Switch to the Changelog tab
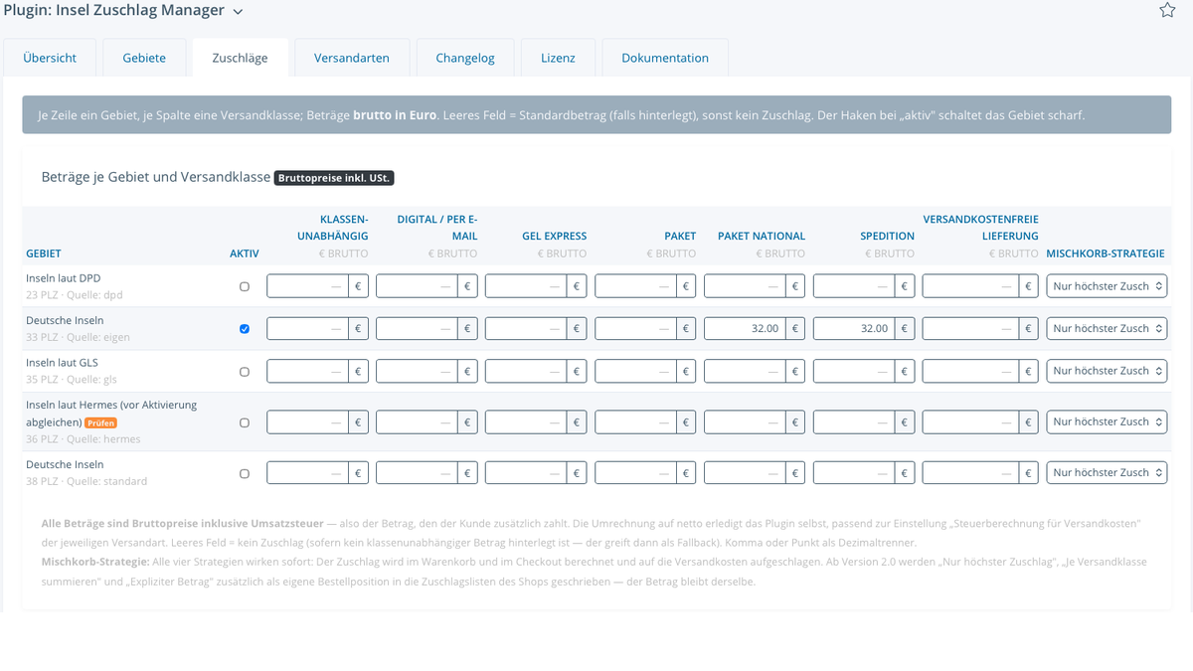The height and width of the screenshot is (671, 1193). (465, 58)
